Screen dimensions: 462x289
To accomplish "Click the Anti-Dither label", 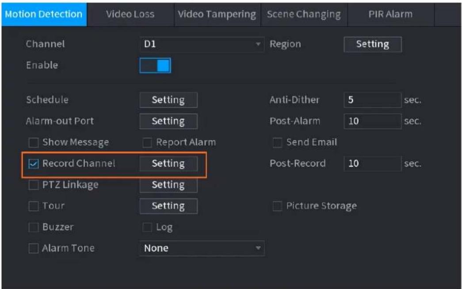I will click(x=294, y=100).
